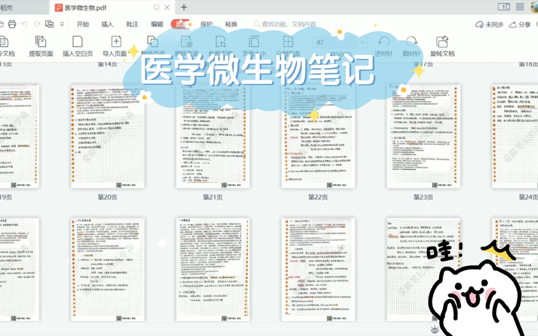538x336 pixels.
Task: Select page thumbnail 第20页
Action: point(107,136)
